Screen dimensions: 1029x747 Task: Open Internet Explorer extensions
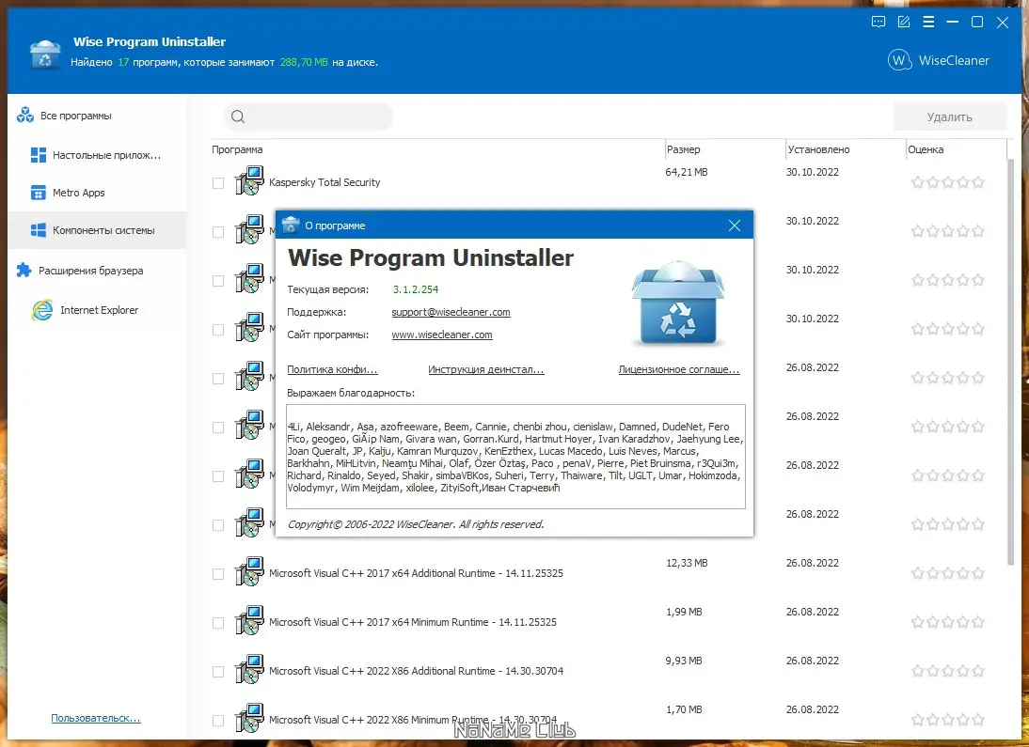click(x=86, y=310)
